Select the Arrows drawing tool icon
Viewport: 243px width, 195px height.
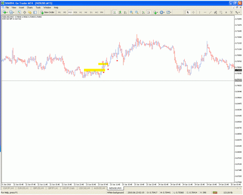point(237,12)
